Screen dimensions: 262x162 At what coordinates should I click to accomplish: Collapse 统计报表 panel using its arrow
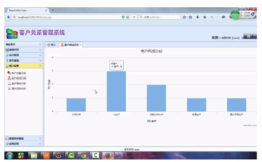pos(40,66)
